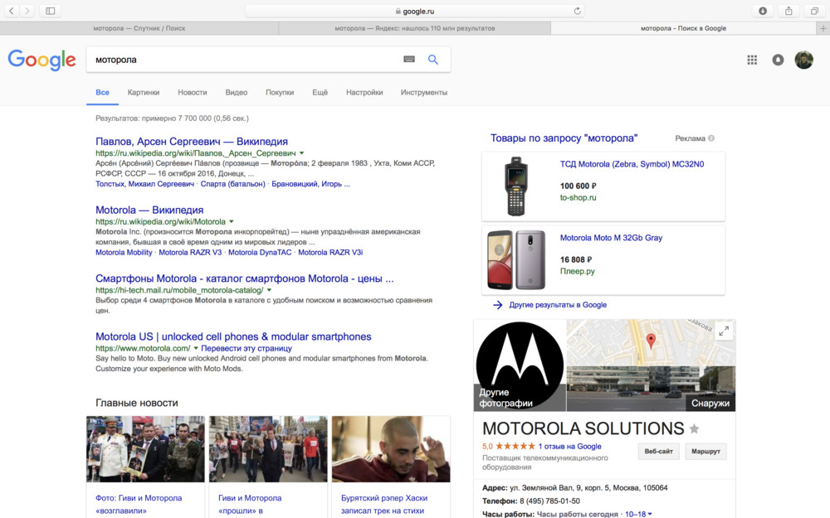830x518 pixels.
Task: Go forward with Safari's forward arrow
Action: [27, 11]
